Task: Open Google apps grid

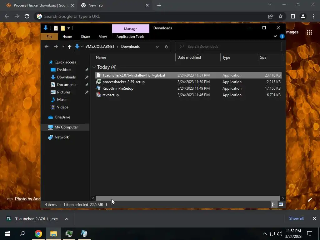Action: tap(309, 32)
